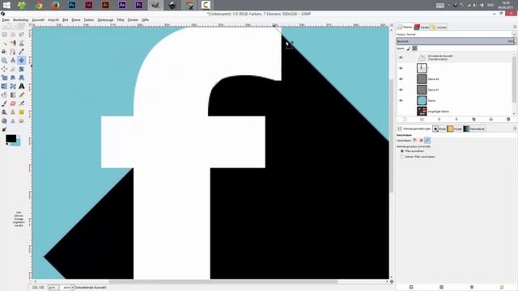518x291 pixels.
Task: Select the Measure tool
Action: pyautogui.click(x=13, y=60)
